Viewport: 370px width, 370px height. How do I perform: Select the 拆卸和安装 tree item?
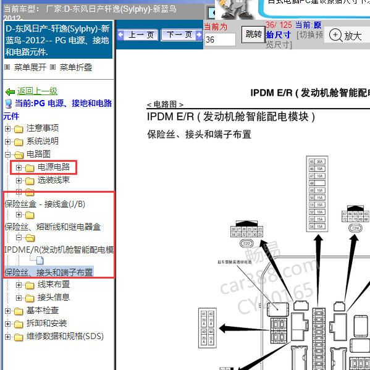47,323
